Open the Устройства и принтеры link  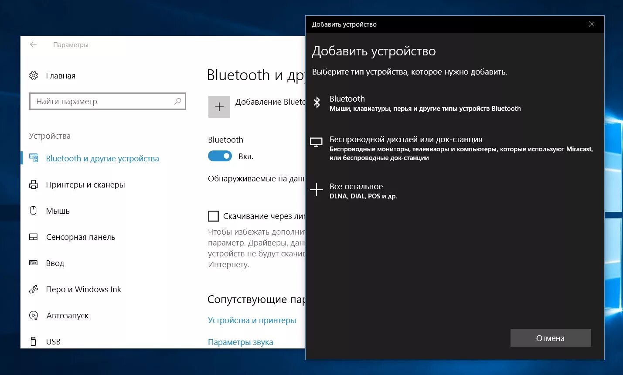click(252, 320)
